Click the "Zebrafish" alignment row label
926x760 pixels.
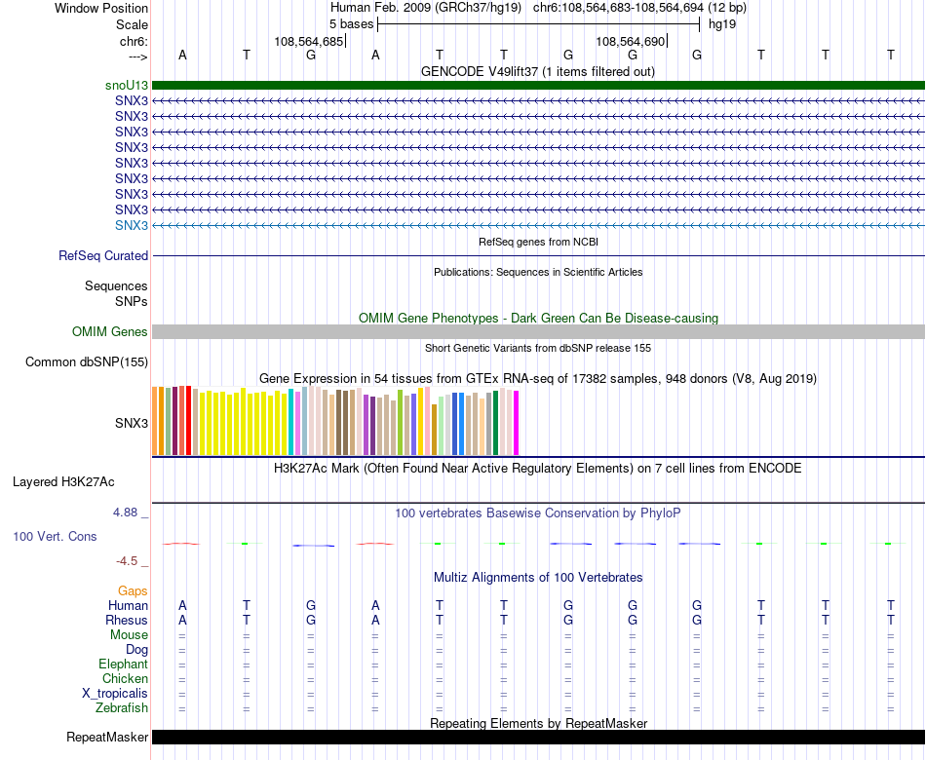coord(122,707)
